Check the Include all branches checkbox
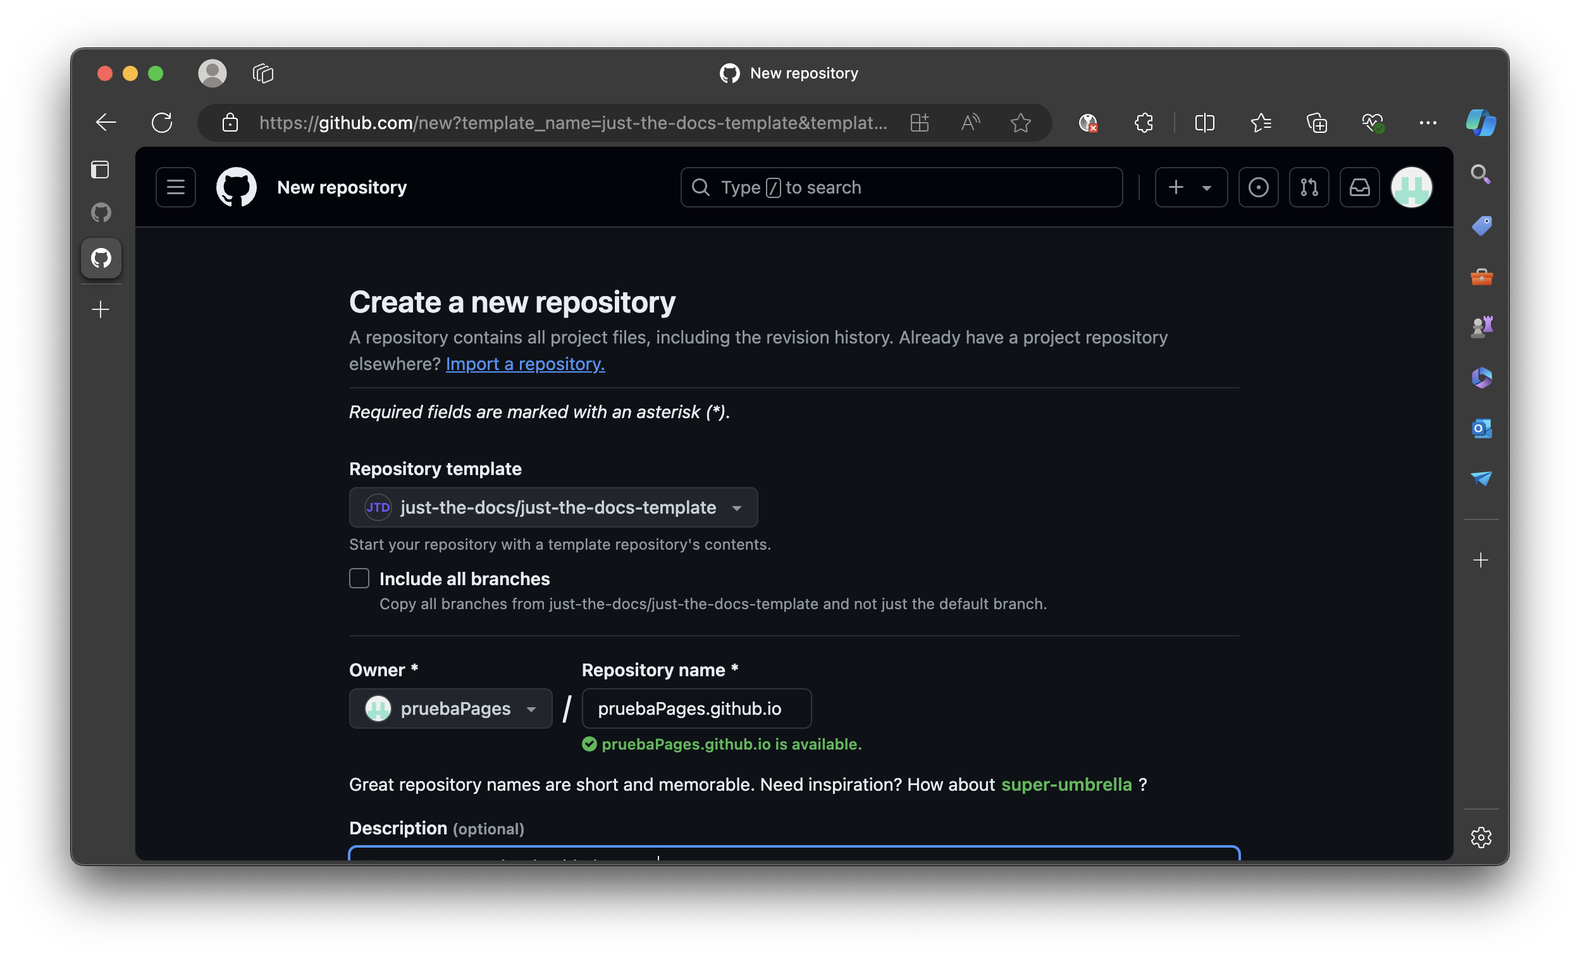This screenshot has height=959, width=1580. click(x=359, y=579)
